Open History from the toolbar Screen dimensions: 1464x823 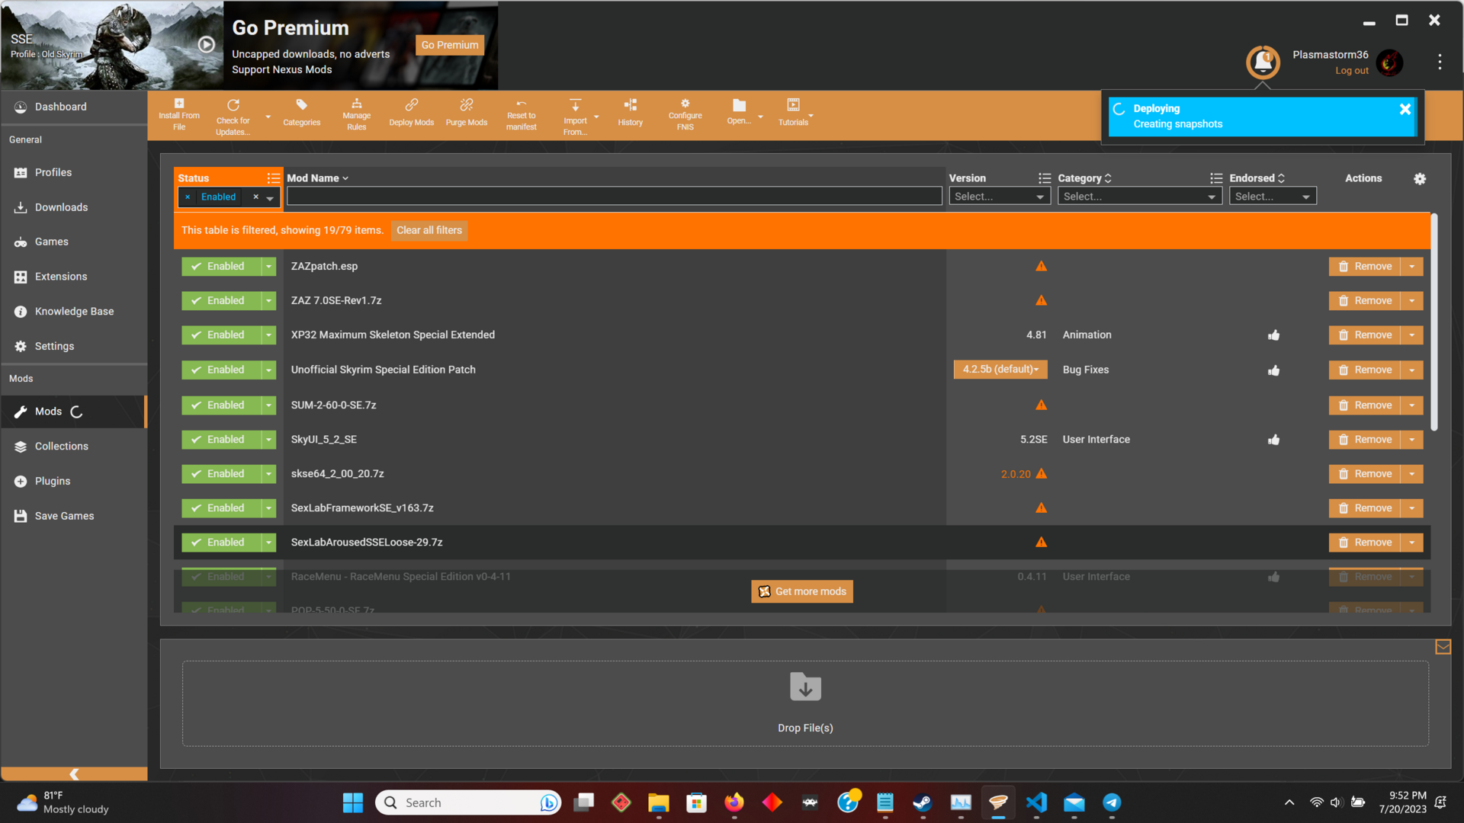631,113
